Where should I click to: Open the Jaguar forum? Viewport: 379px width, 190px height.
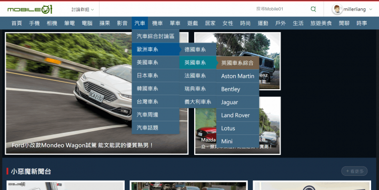(237, 102)
